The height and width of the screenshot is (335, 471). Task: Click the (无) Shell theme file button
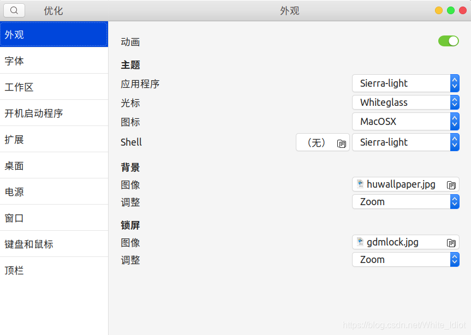click(323, 142)
